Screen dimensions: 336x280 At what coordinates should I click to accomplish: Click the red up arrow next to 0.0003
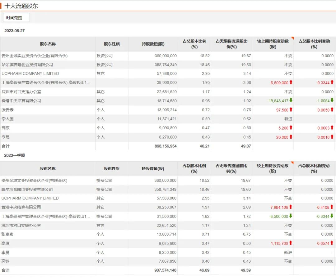(332, 128)
